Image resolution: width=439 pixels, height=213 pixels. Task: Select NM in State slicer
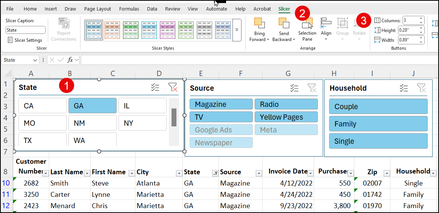point(93,123)
